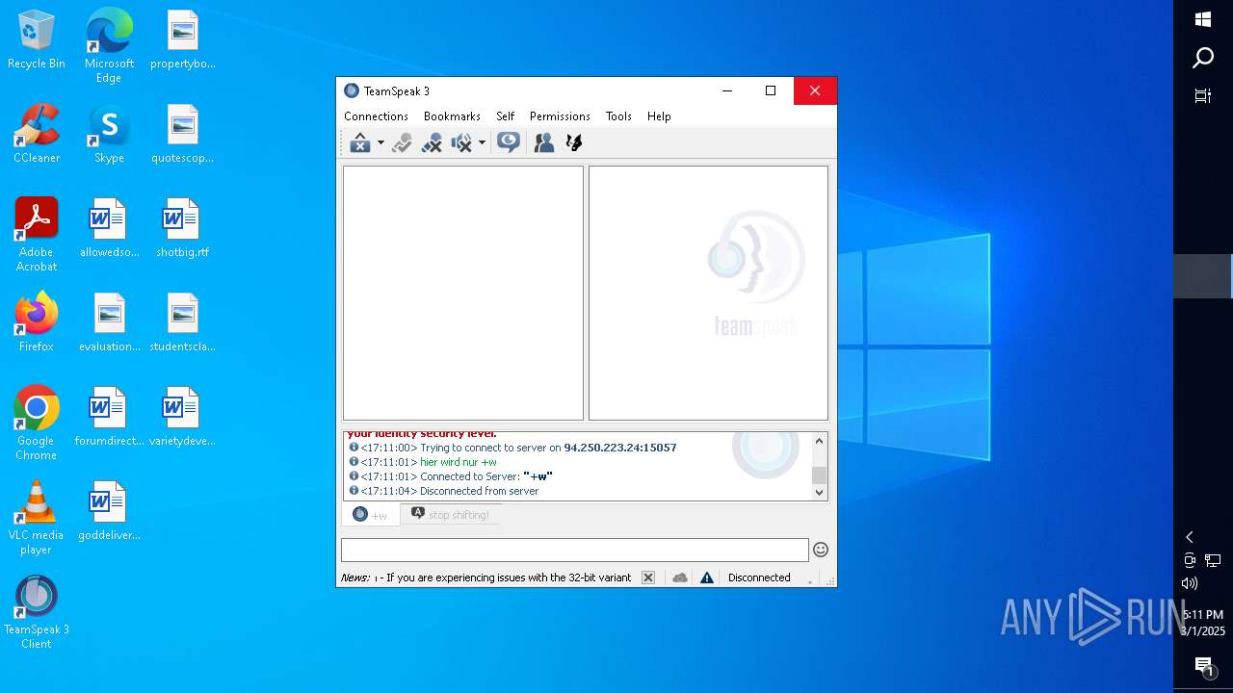Open the Help menu
Screen dimensions: 1233x693
point(659,115)
